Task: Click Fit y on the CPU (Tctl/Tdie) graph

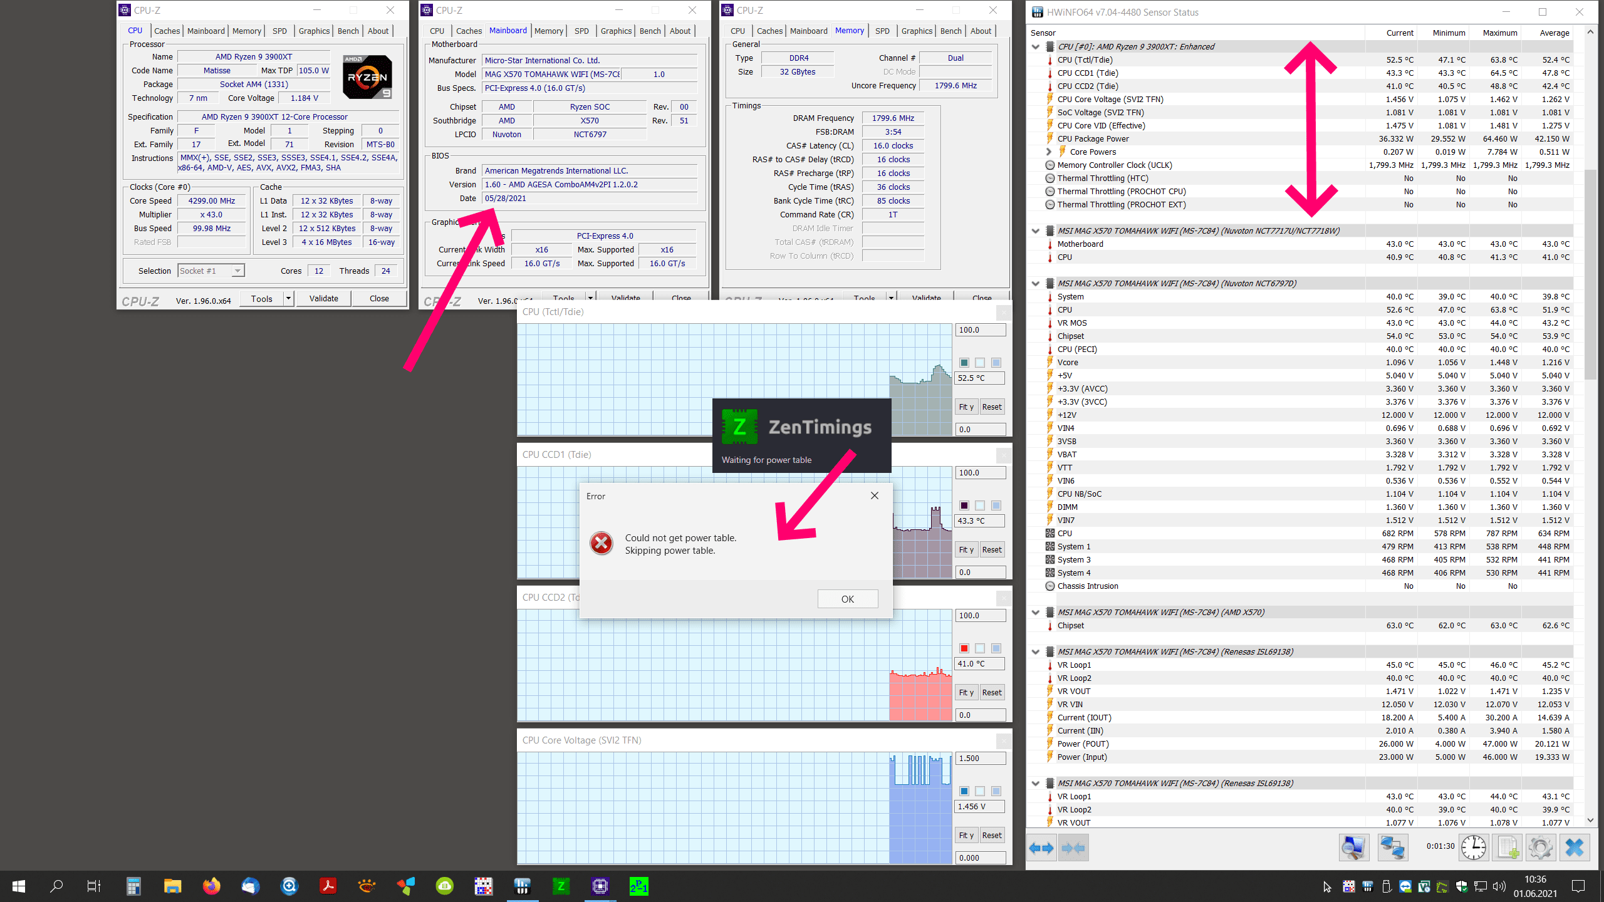Action: pos(966,407)
